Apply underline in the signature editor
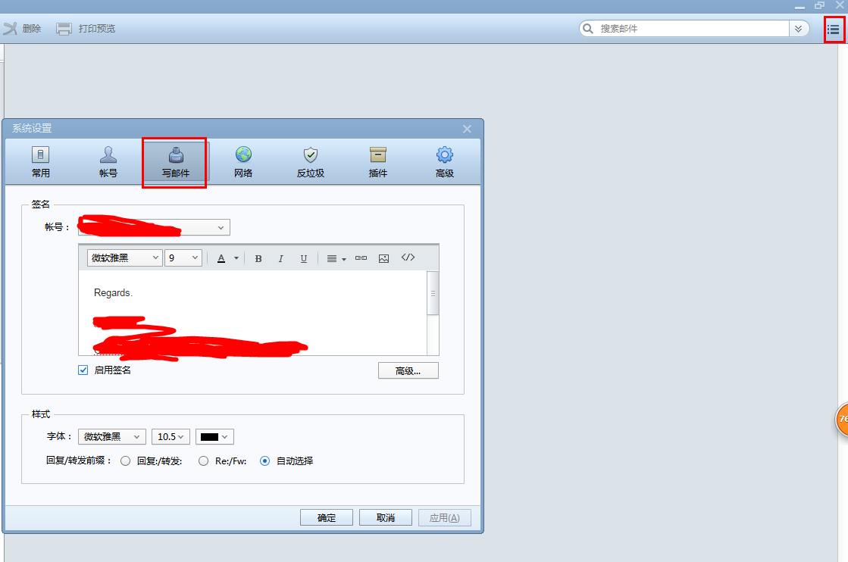This screenshot has height=562, width=848. (x=302, y=258)
